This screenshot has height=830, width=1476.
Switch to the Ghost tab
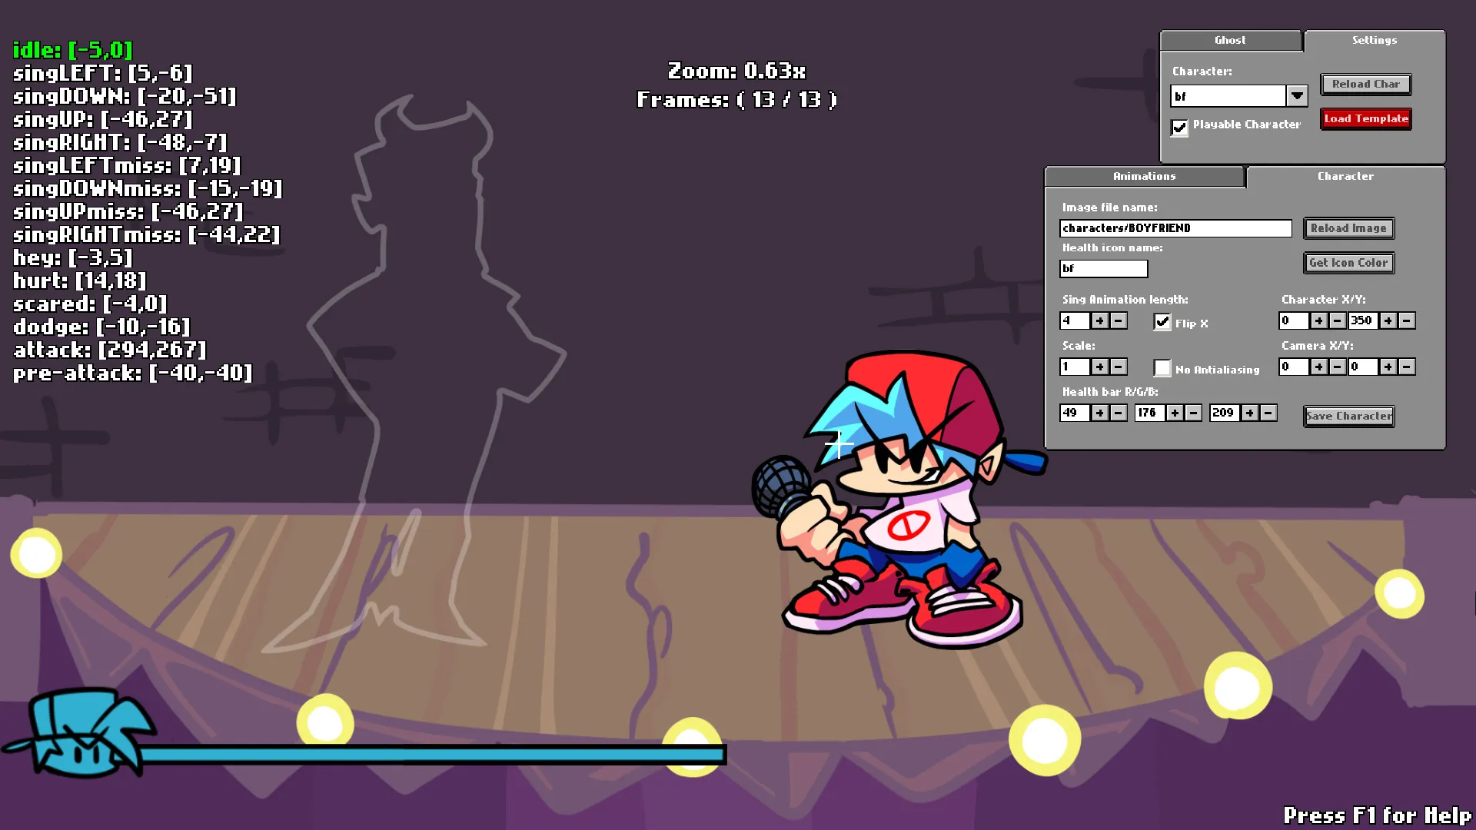point(1230,41)
